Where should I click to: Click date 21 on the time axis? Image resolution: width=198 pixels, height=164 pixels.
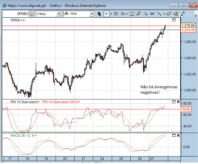coord(84,159)
